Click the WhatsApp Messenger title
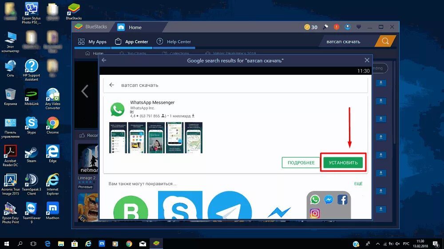The image size is (444, 249). tap(152, 102)
